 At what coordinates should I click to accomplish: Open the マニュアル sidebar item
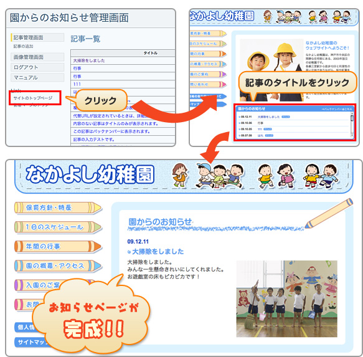pyautogui.click(x=37, y=77)
